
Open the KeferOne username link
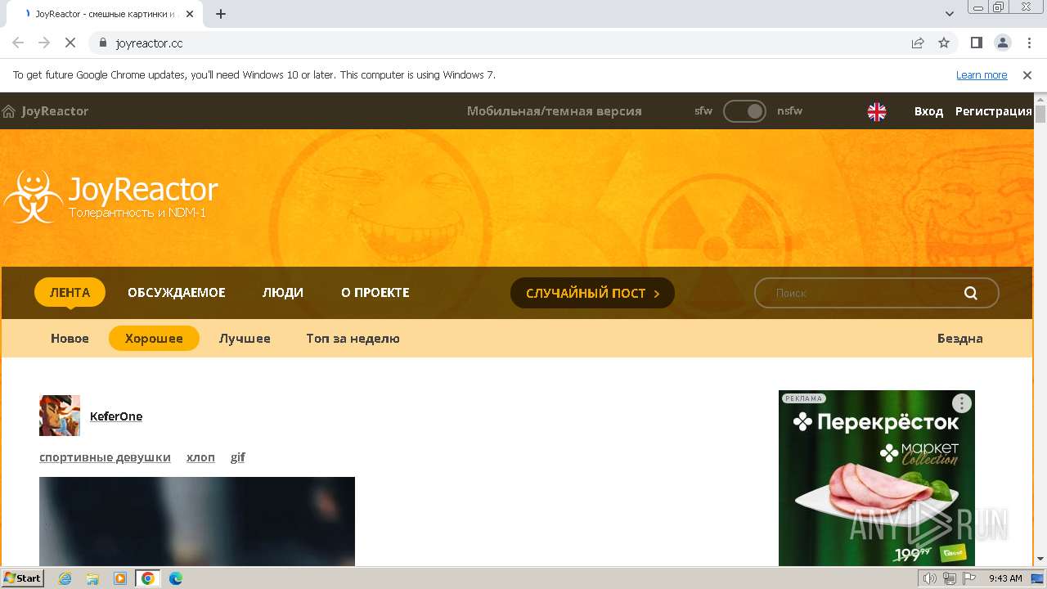[x=116, y=416]
